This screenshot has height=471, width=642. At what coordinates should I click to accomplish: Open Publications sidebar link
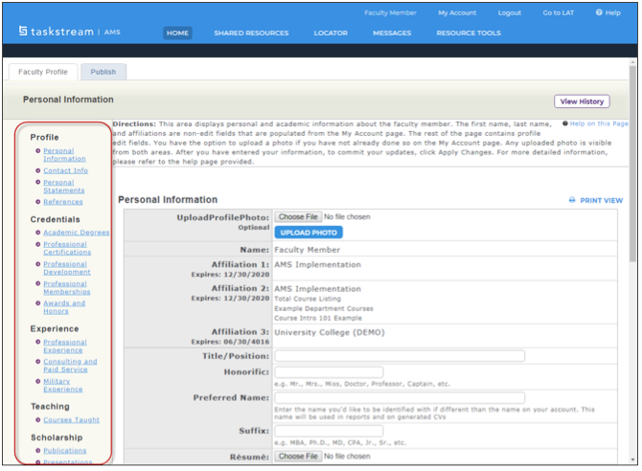(x=65, y=451)
